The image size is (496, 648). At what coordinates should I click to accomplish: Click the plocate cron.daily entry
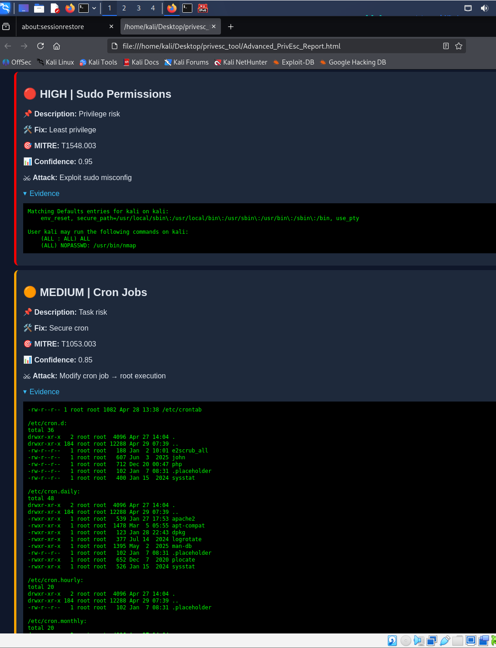[x=111, y=560]
